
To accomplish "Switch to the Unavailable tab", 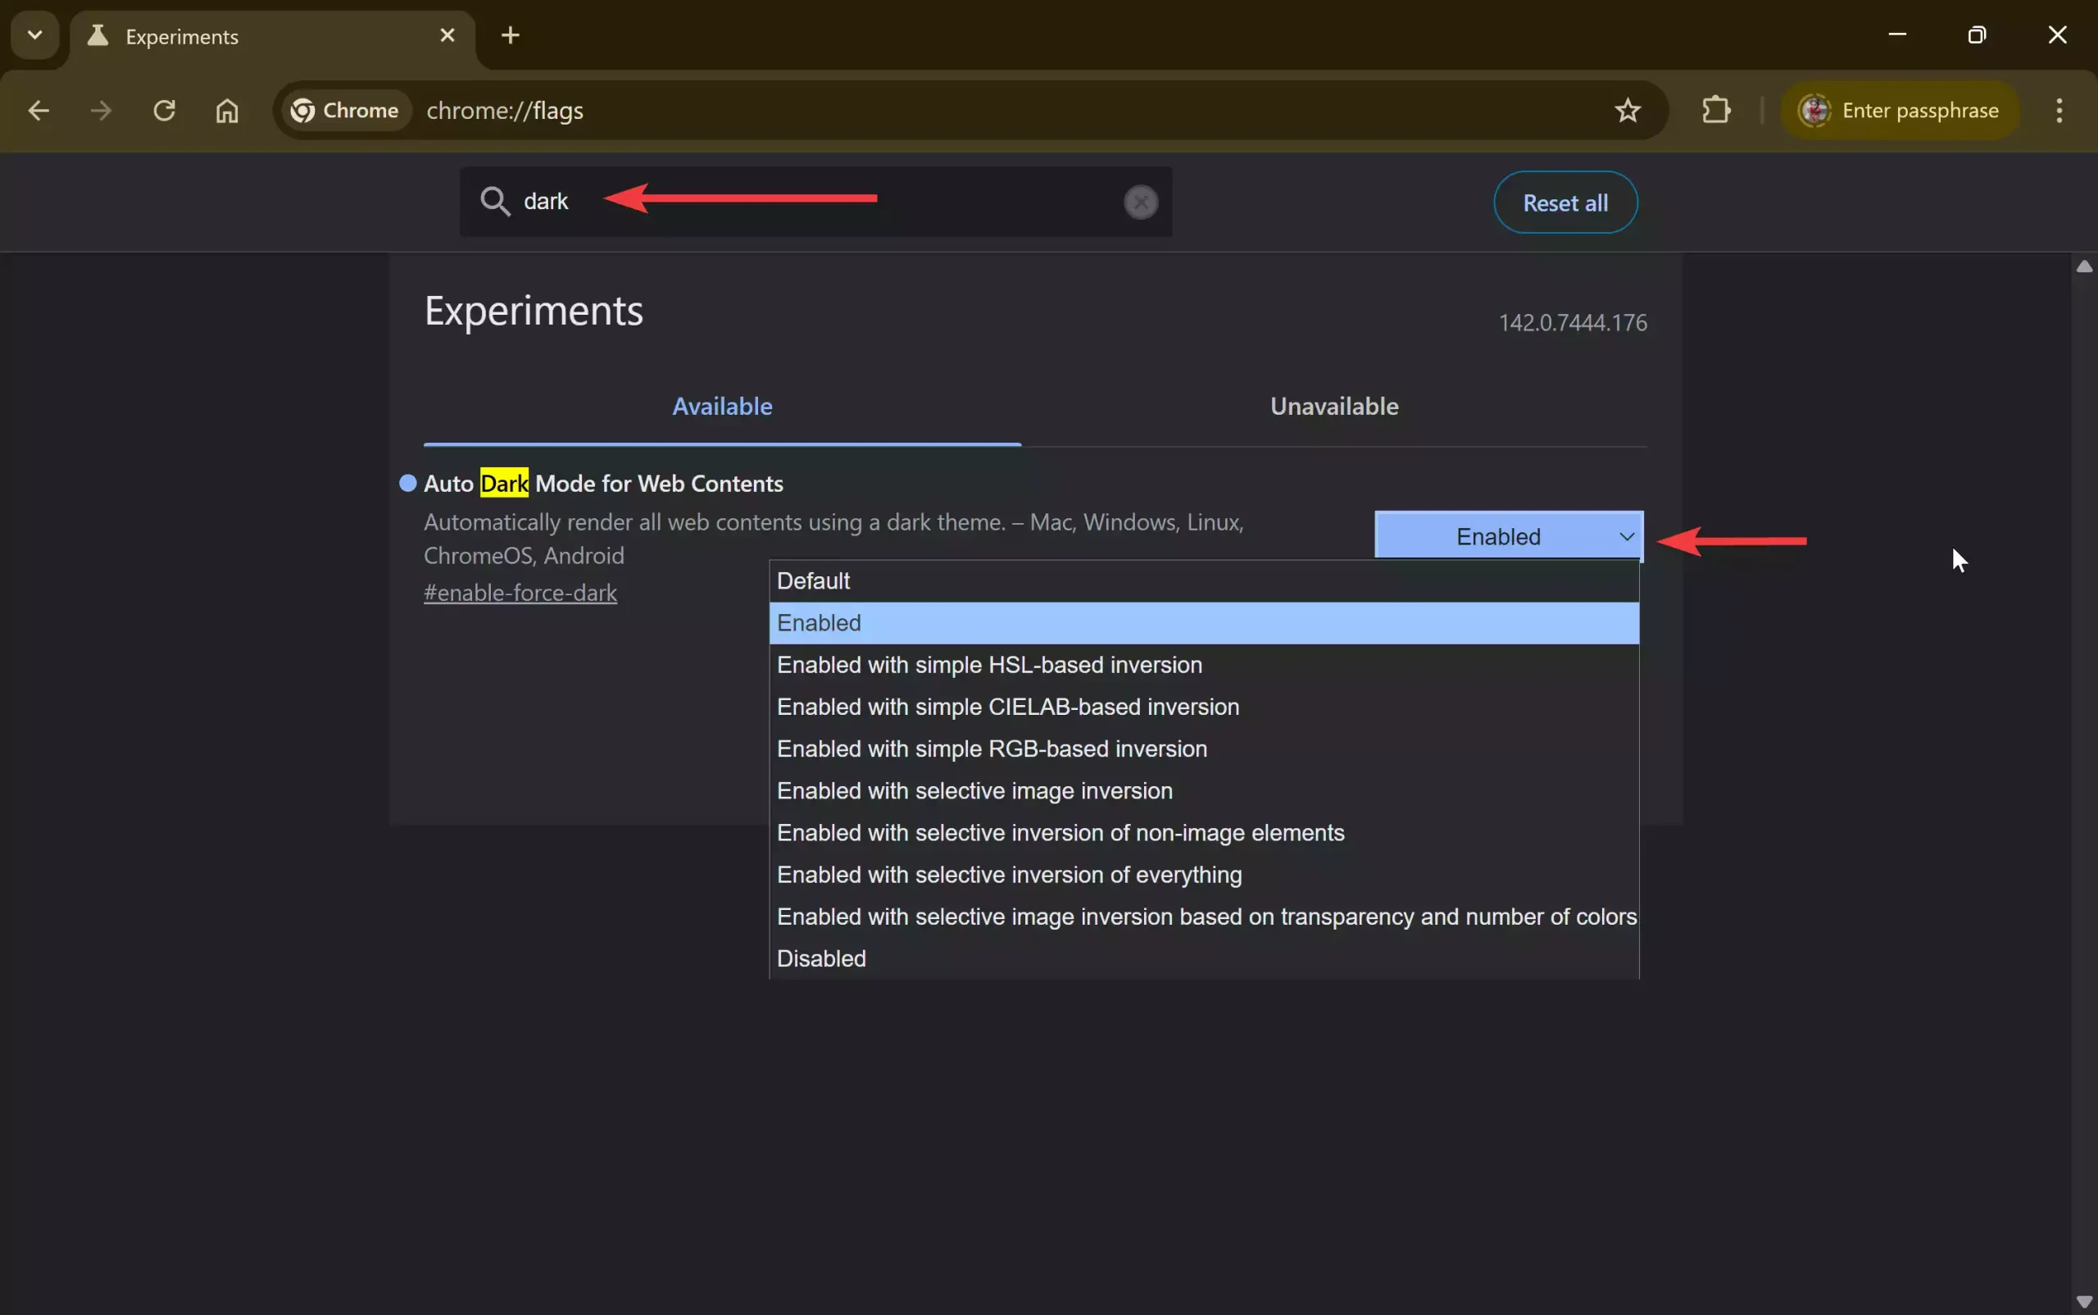I will [1333, 405].
